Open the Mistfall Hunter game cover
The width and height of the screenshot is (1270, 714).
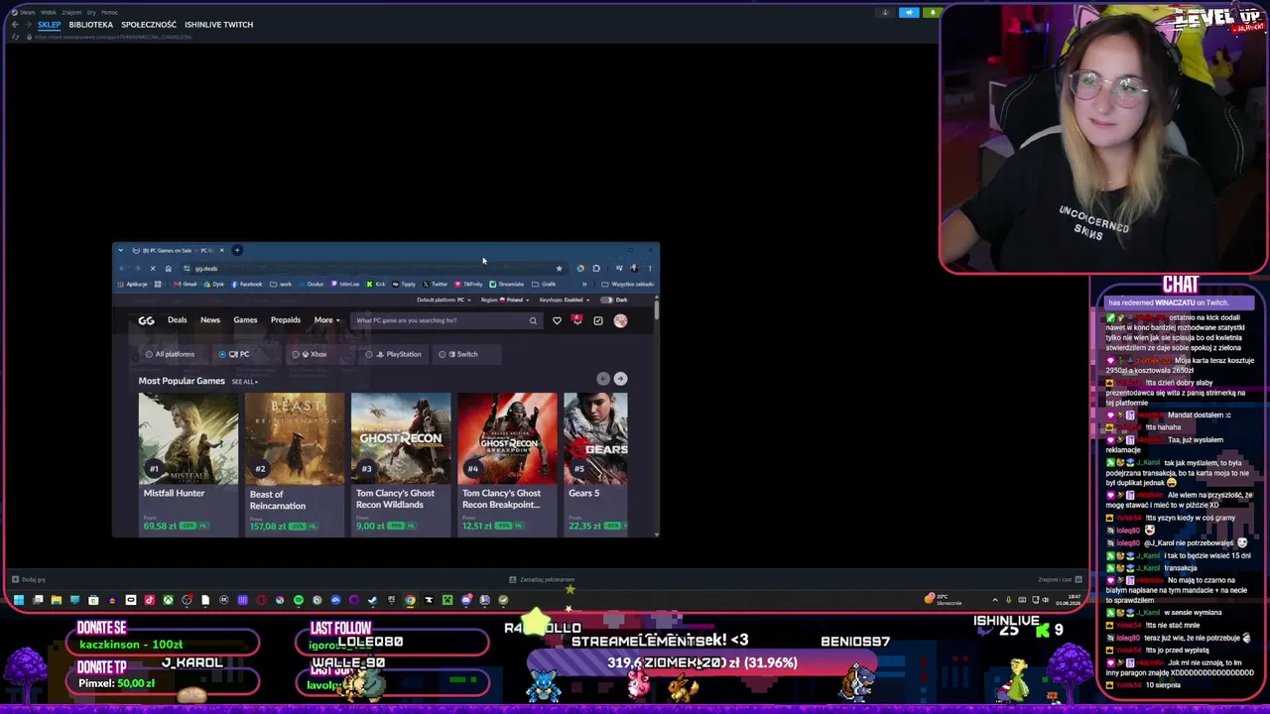[189, 438]
